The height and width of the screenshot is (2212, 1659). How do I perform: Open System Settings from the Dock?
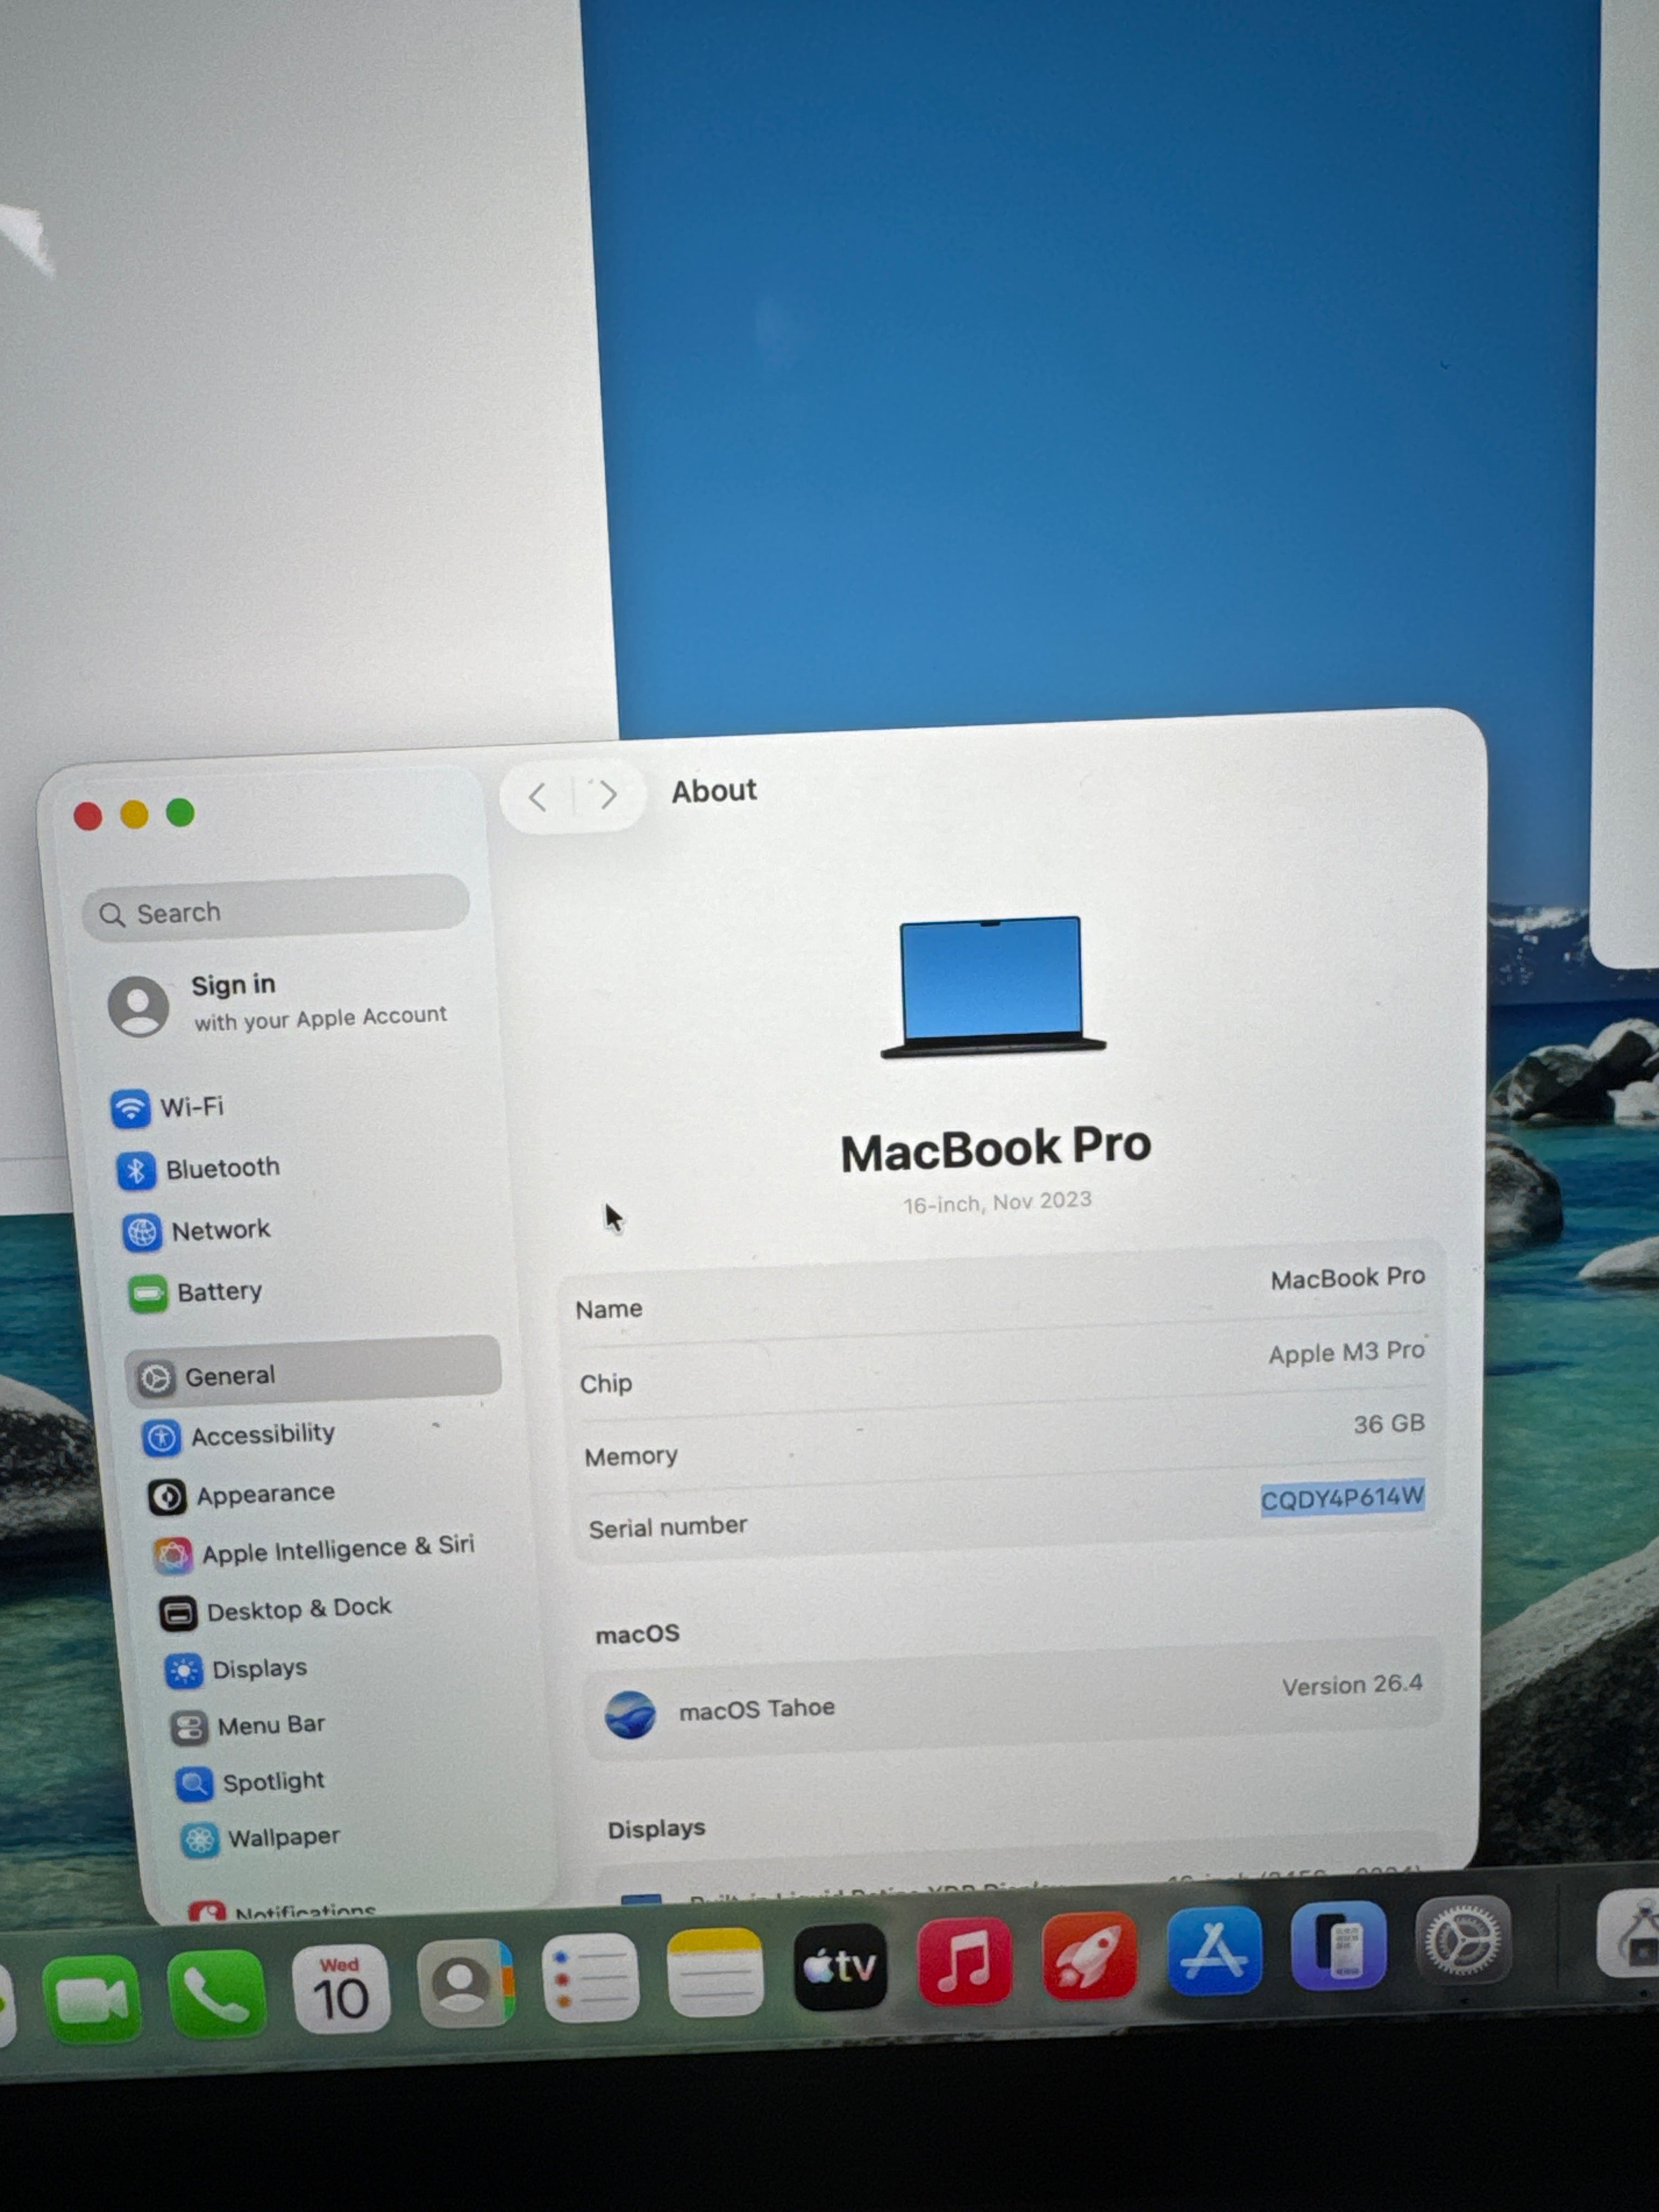[1464, 1939]
